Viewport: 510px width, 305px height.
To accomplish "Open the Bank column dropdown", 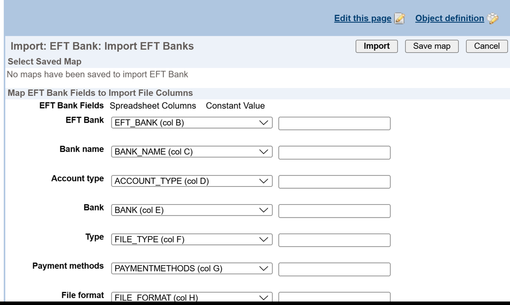I will click(192, 211).
